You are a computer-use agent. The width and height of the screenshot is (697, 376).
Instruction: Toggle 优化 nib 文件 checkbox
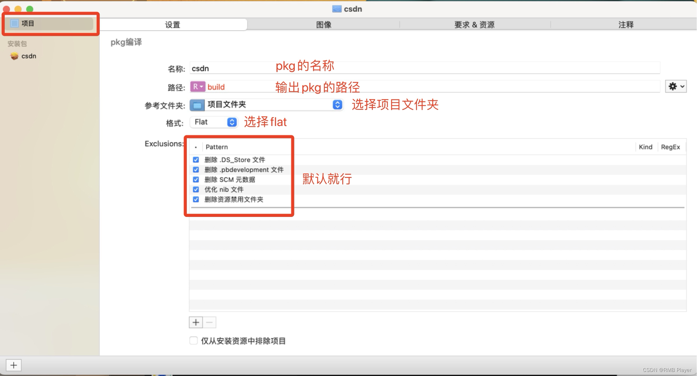click(x=196, y=190)
